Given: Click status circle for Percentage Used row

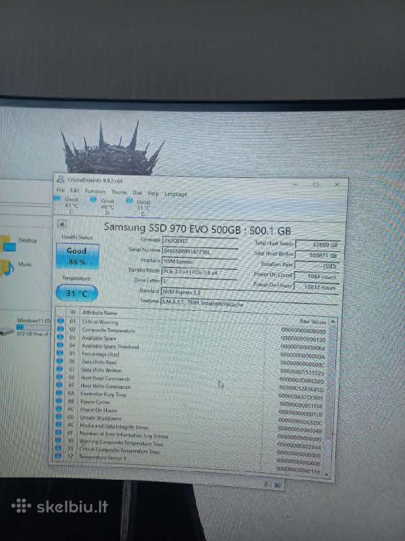Looking at the screenshot, I should coord(60,353).
